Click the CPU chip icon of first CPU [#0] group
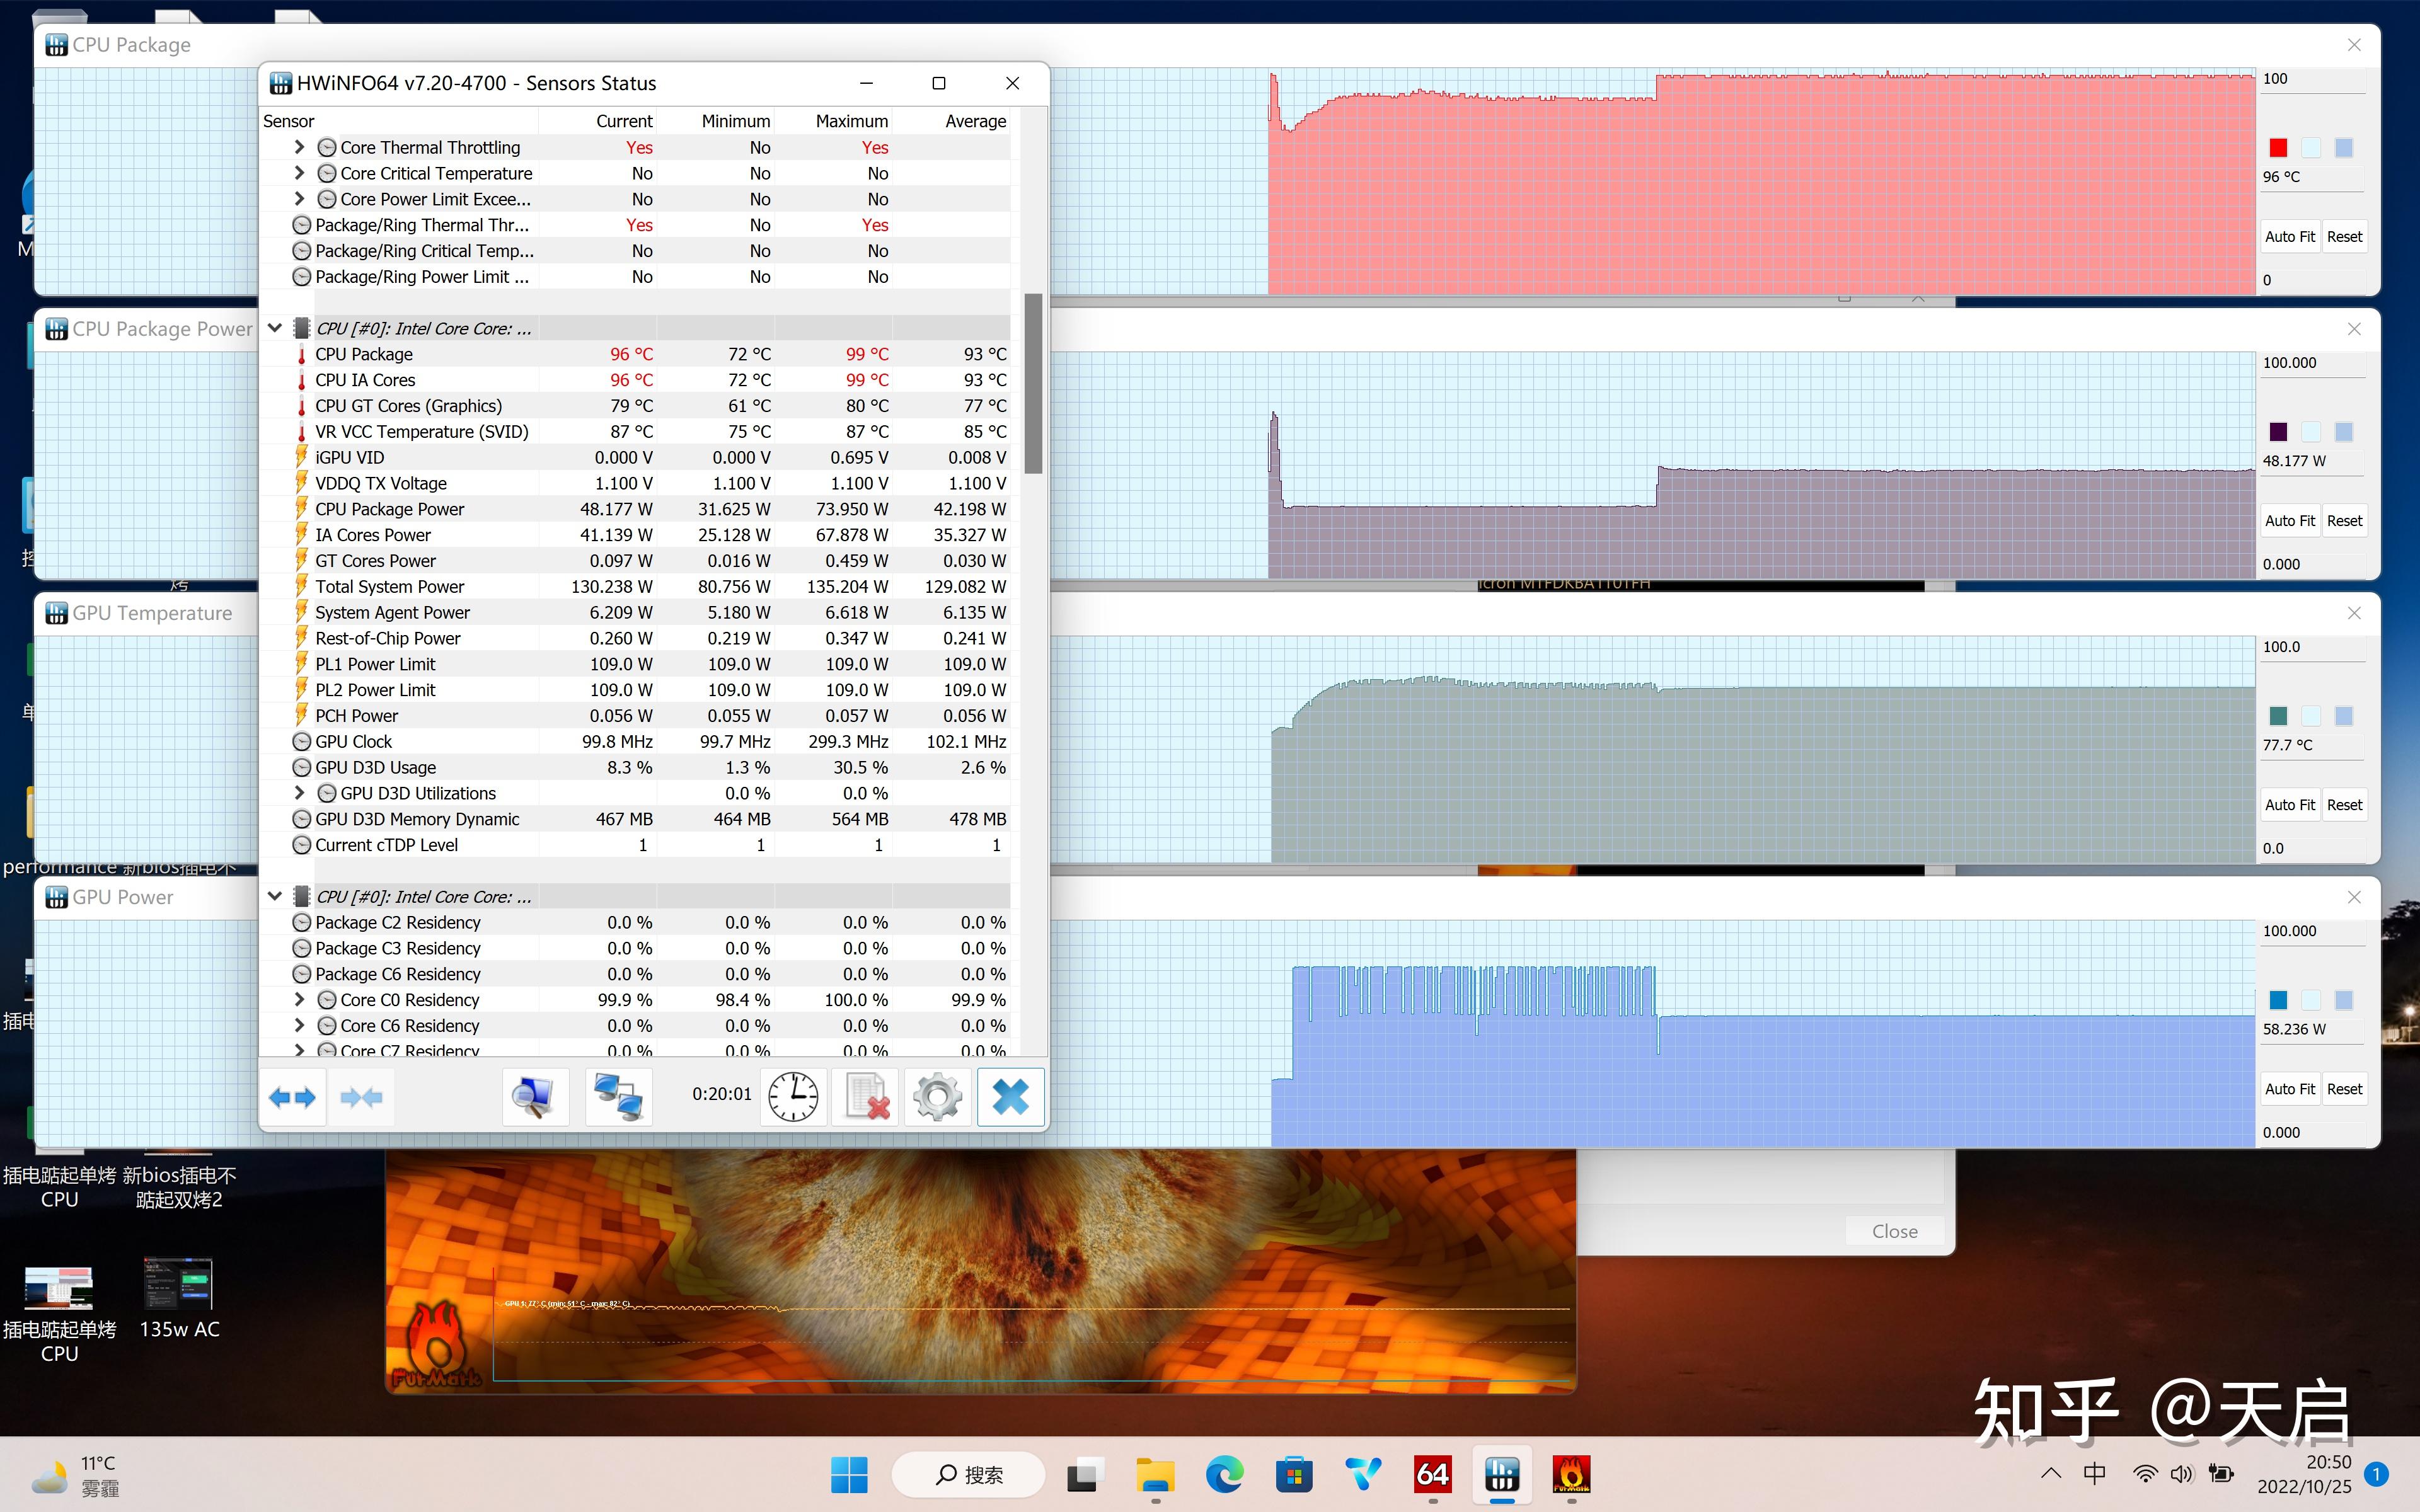Screen dimensions: 2420x1512 [x=301, y=328]
